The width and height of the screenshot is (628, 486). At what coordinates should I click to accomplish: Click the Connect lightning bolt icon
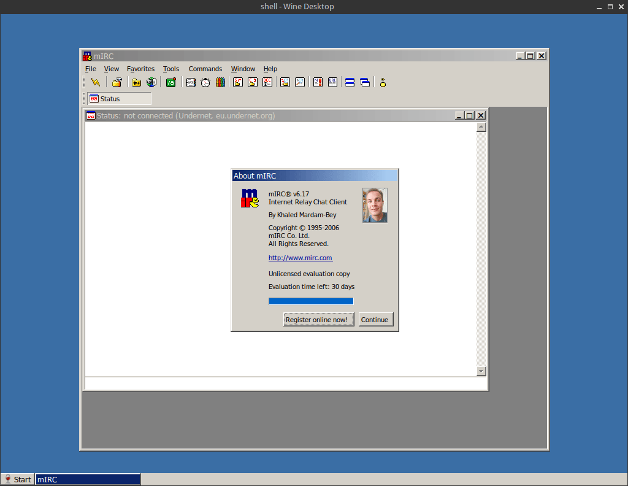click(95, 82)
